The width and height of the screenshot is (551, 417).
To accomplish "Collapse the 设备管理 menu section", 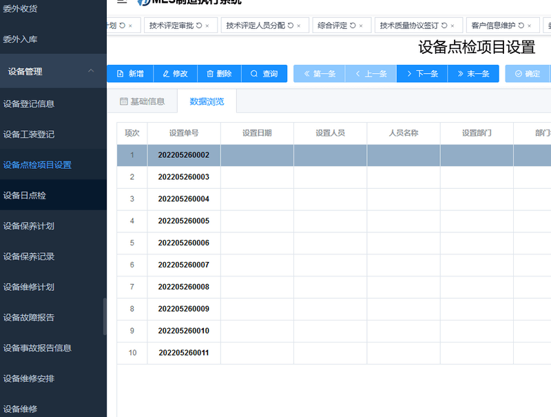I will (x=91, y=71).
